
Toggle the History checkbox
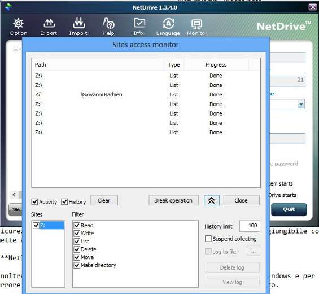pos(64,201)
